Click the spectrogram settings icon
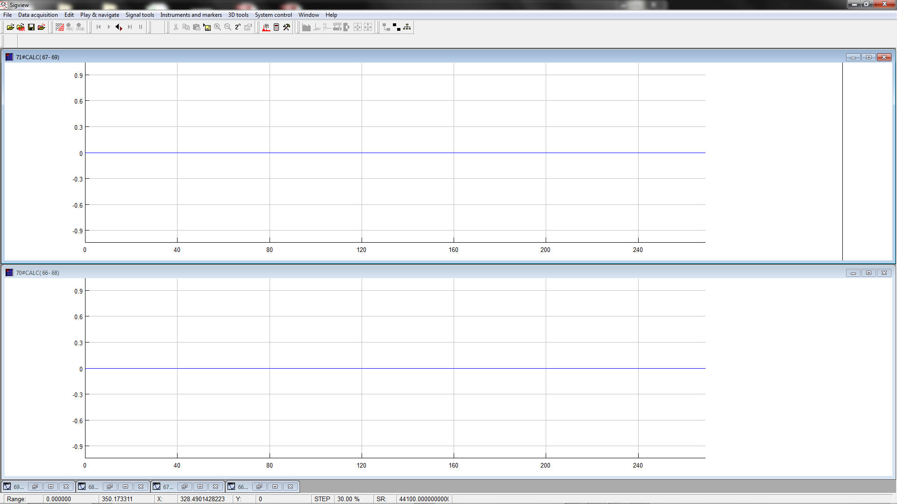Screen dimensions: 897x504 [x=337, y=27]
